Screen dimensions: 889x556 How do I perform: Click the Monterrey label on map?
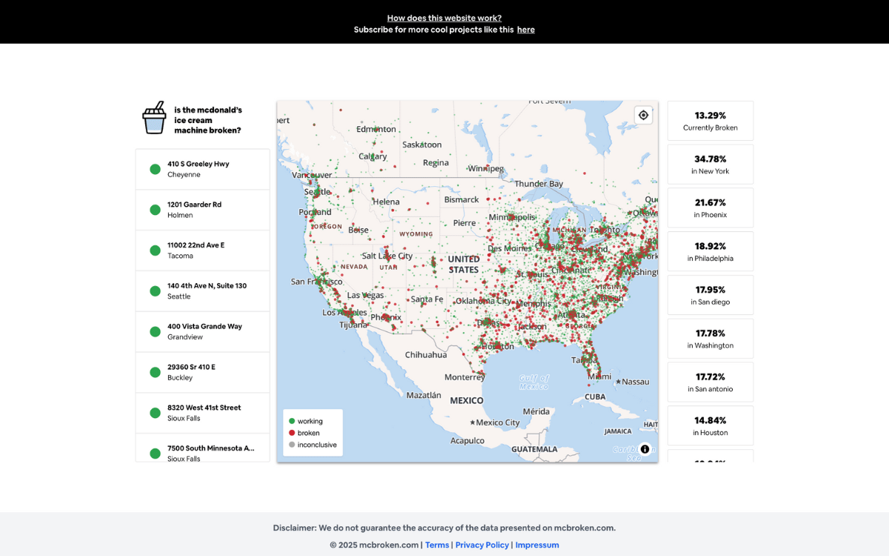click(465, 377)
